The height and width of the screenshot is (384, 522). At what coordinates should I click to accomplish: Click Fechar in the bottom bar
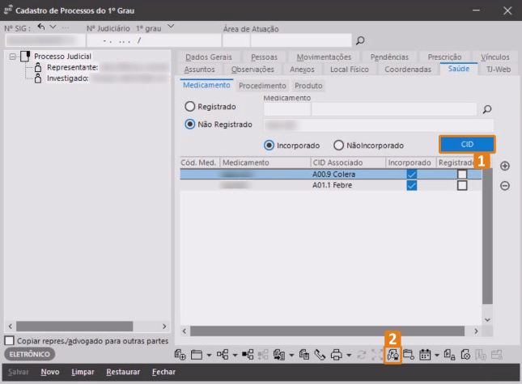(x=163, y=373)
